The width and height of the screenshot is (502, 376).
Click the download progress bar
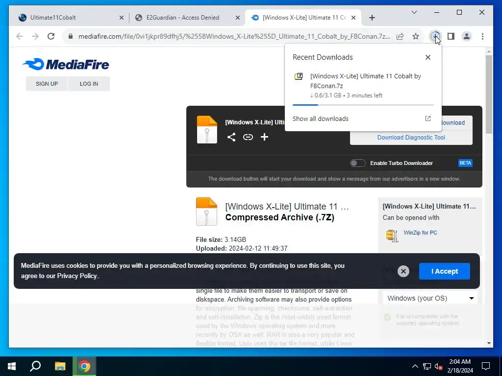[363, 105]
